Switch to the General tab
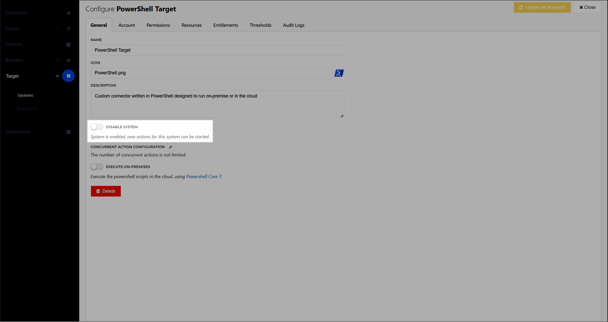 (99, 25)
